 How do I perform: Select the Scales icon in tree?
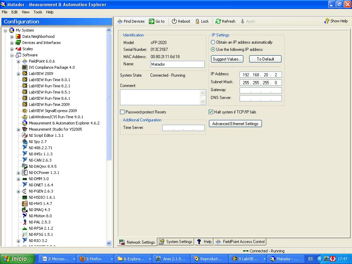click(x=18, y=49)
